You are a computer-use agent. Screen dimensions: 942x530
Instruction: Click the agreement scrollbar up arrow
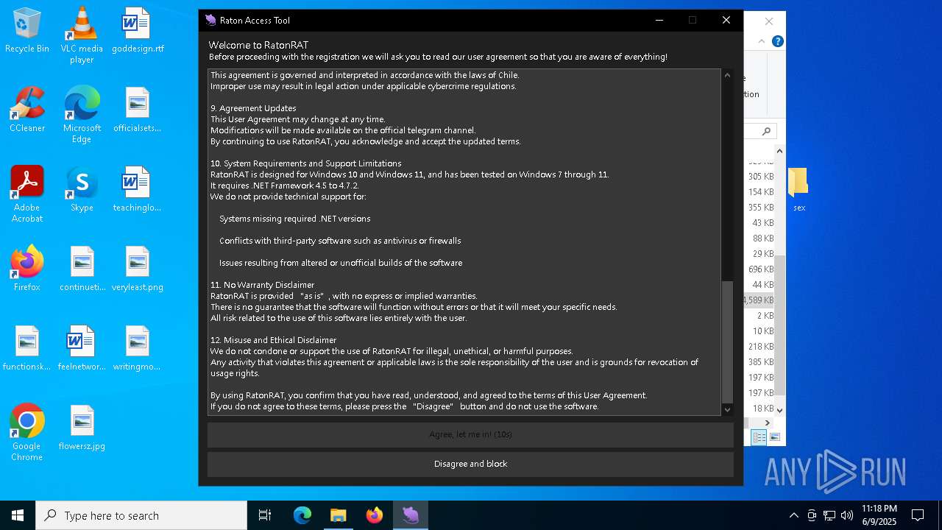tap(727, 75)
